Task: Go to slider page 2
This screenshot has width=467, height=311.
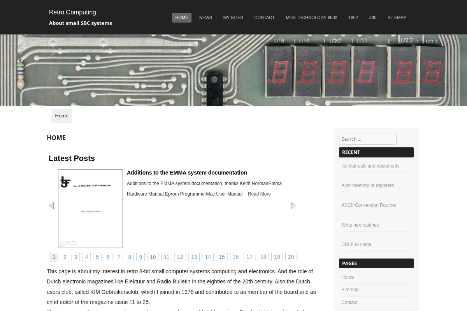Action: click(x=65, y=257)
